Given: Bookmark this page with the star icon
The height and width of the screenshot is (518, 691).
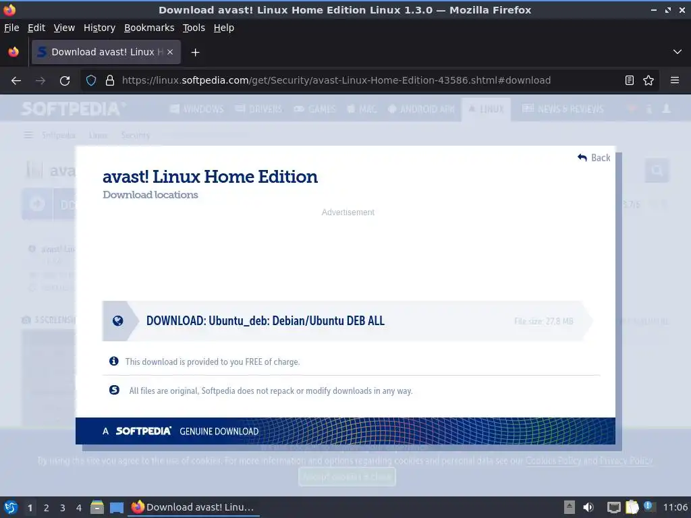Looking at the screenshot, I should [x=648, y=80].
